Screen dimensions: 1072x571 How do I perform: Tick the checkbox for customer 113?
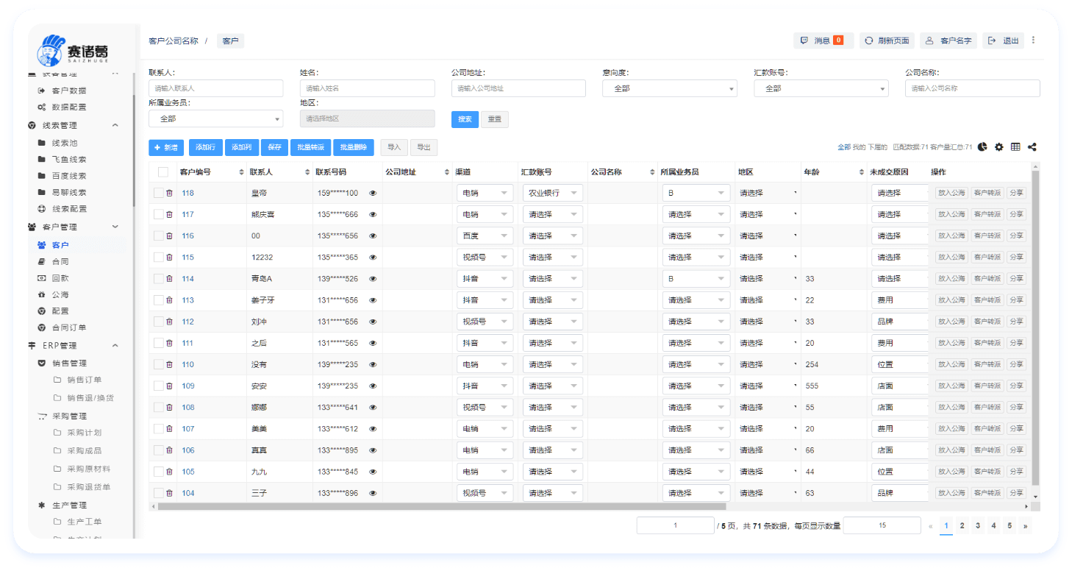pos(158,300)
